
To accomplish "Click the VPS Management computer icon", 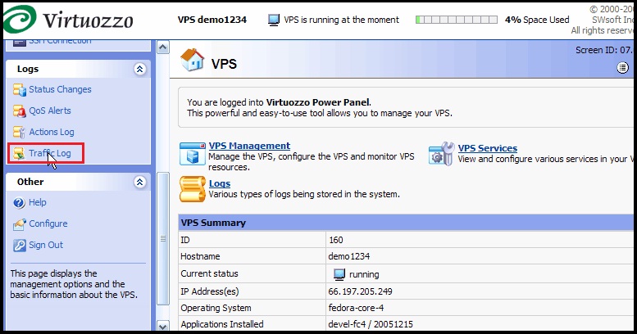I will click(x=193, y=154).
